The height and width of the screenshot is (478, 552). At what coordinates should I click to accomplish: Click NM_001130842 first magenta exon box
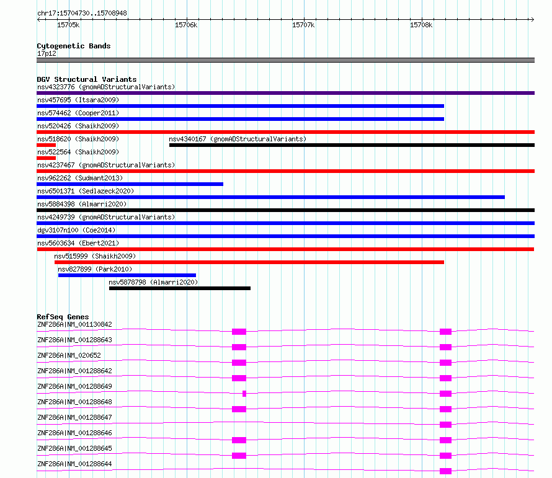[239, 332]
